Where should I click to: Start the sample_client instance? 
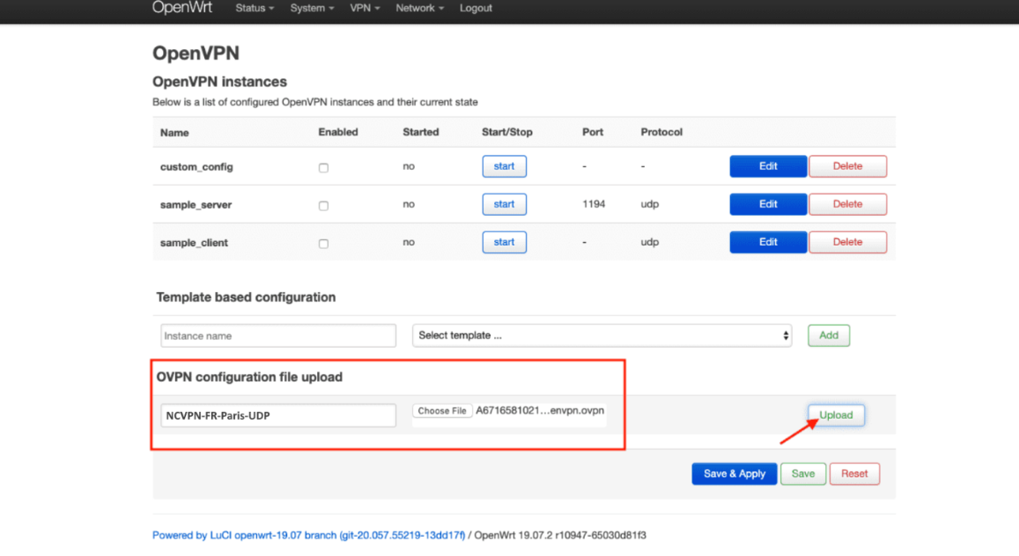504,242
